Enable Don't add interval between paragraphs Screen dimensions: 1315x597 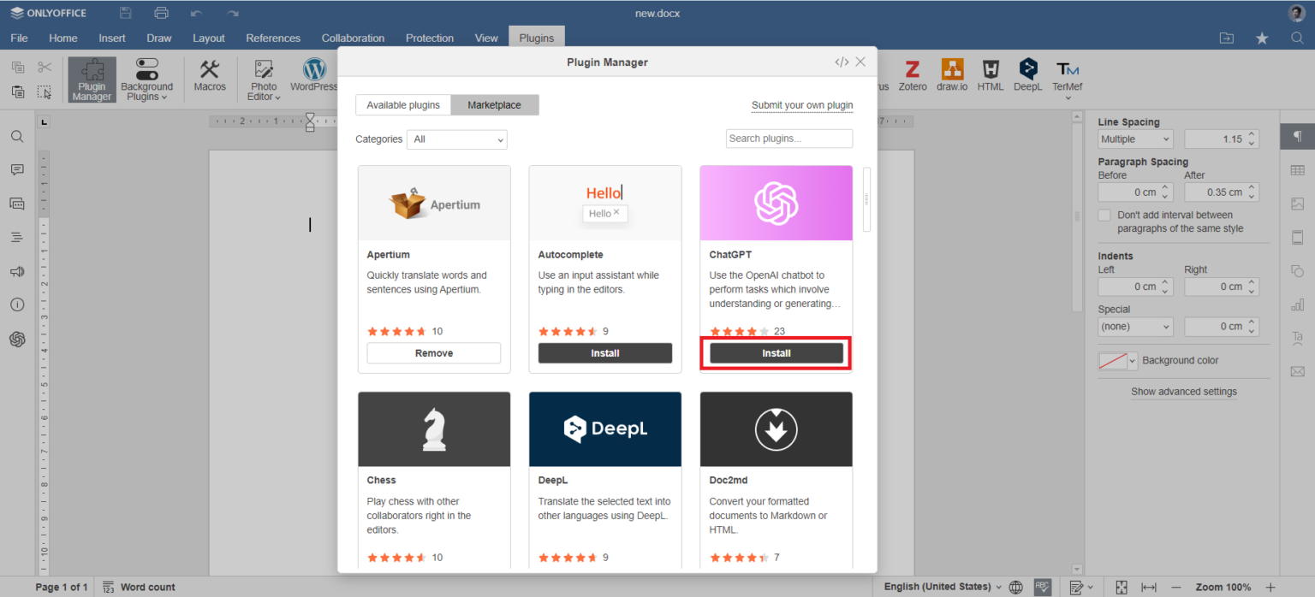[1104, 215]
